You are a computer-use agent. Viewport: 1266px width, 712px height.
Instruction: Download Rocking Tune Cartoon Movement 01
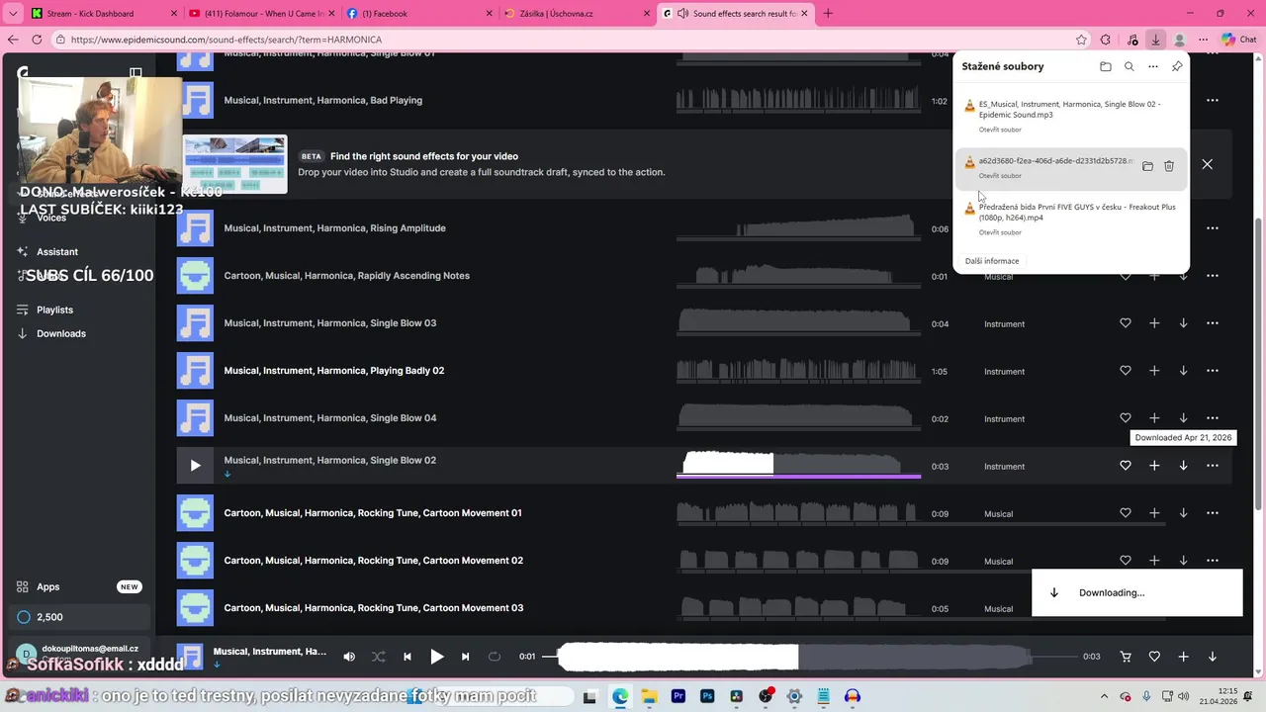tap(1183, 513)
